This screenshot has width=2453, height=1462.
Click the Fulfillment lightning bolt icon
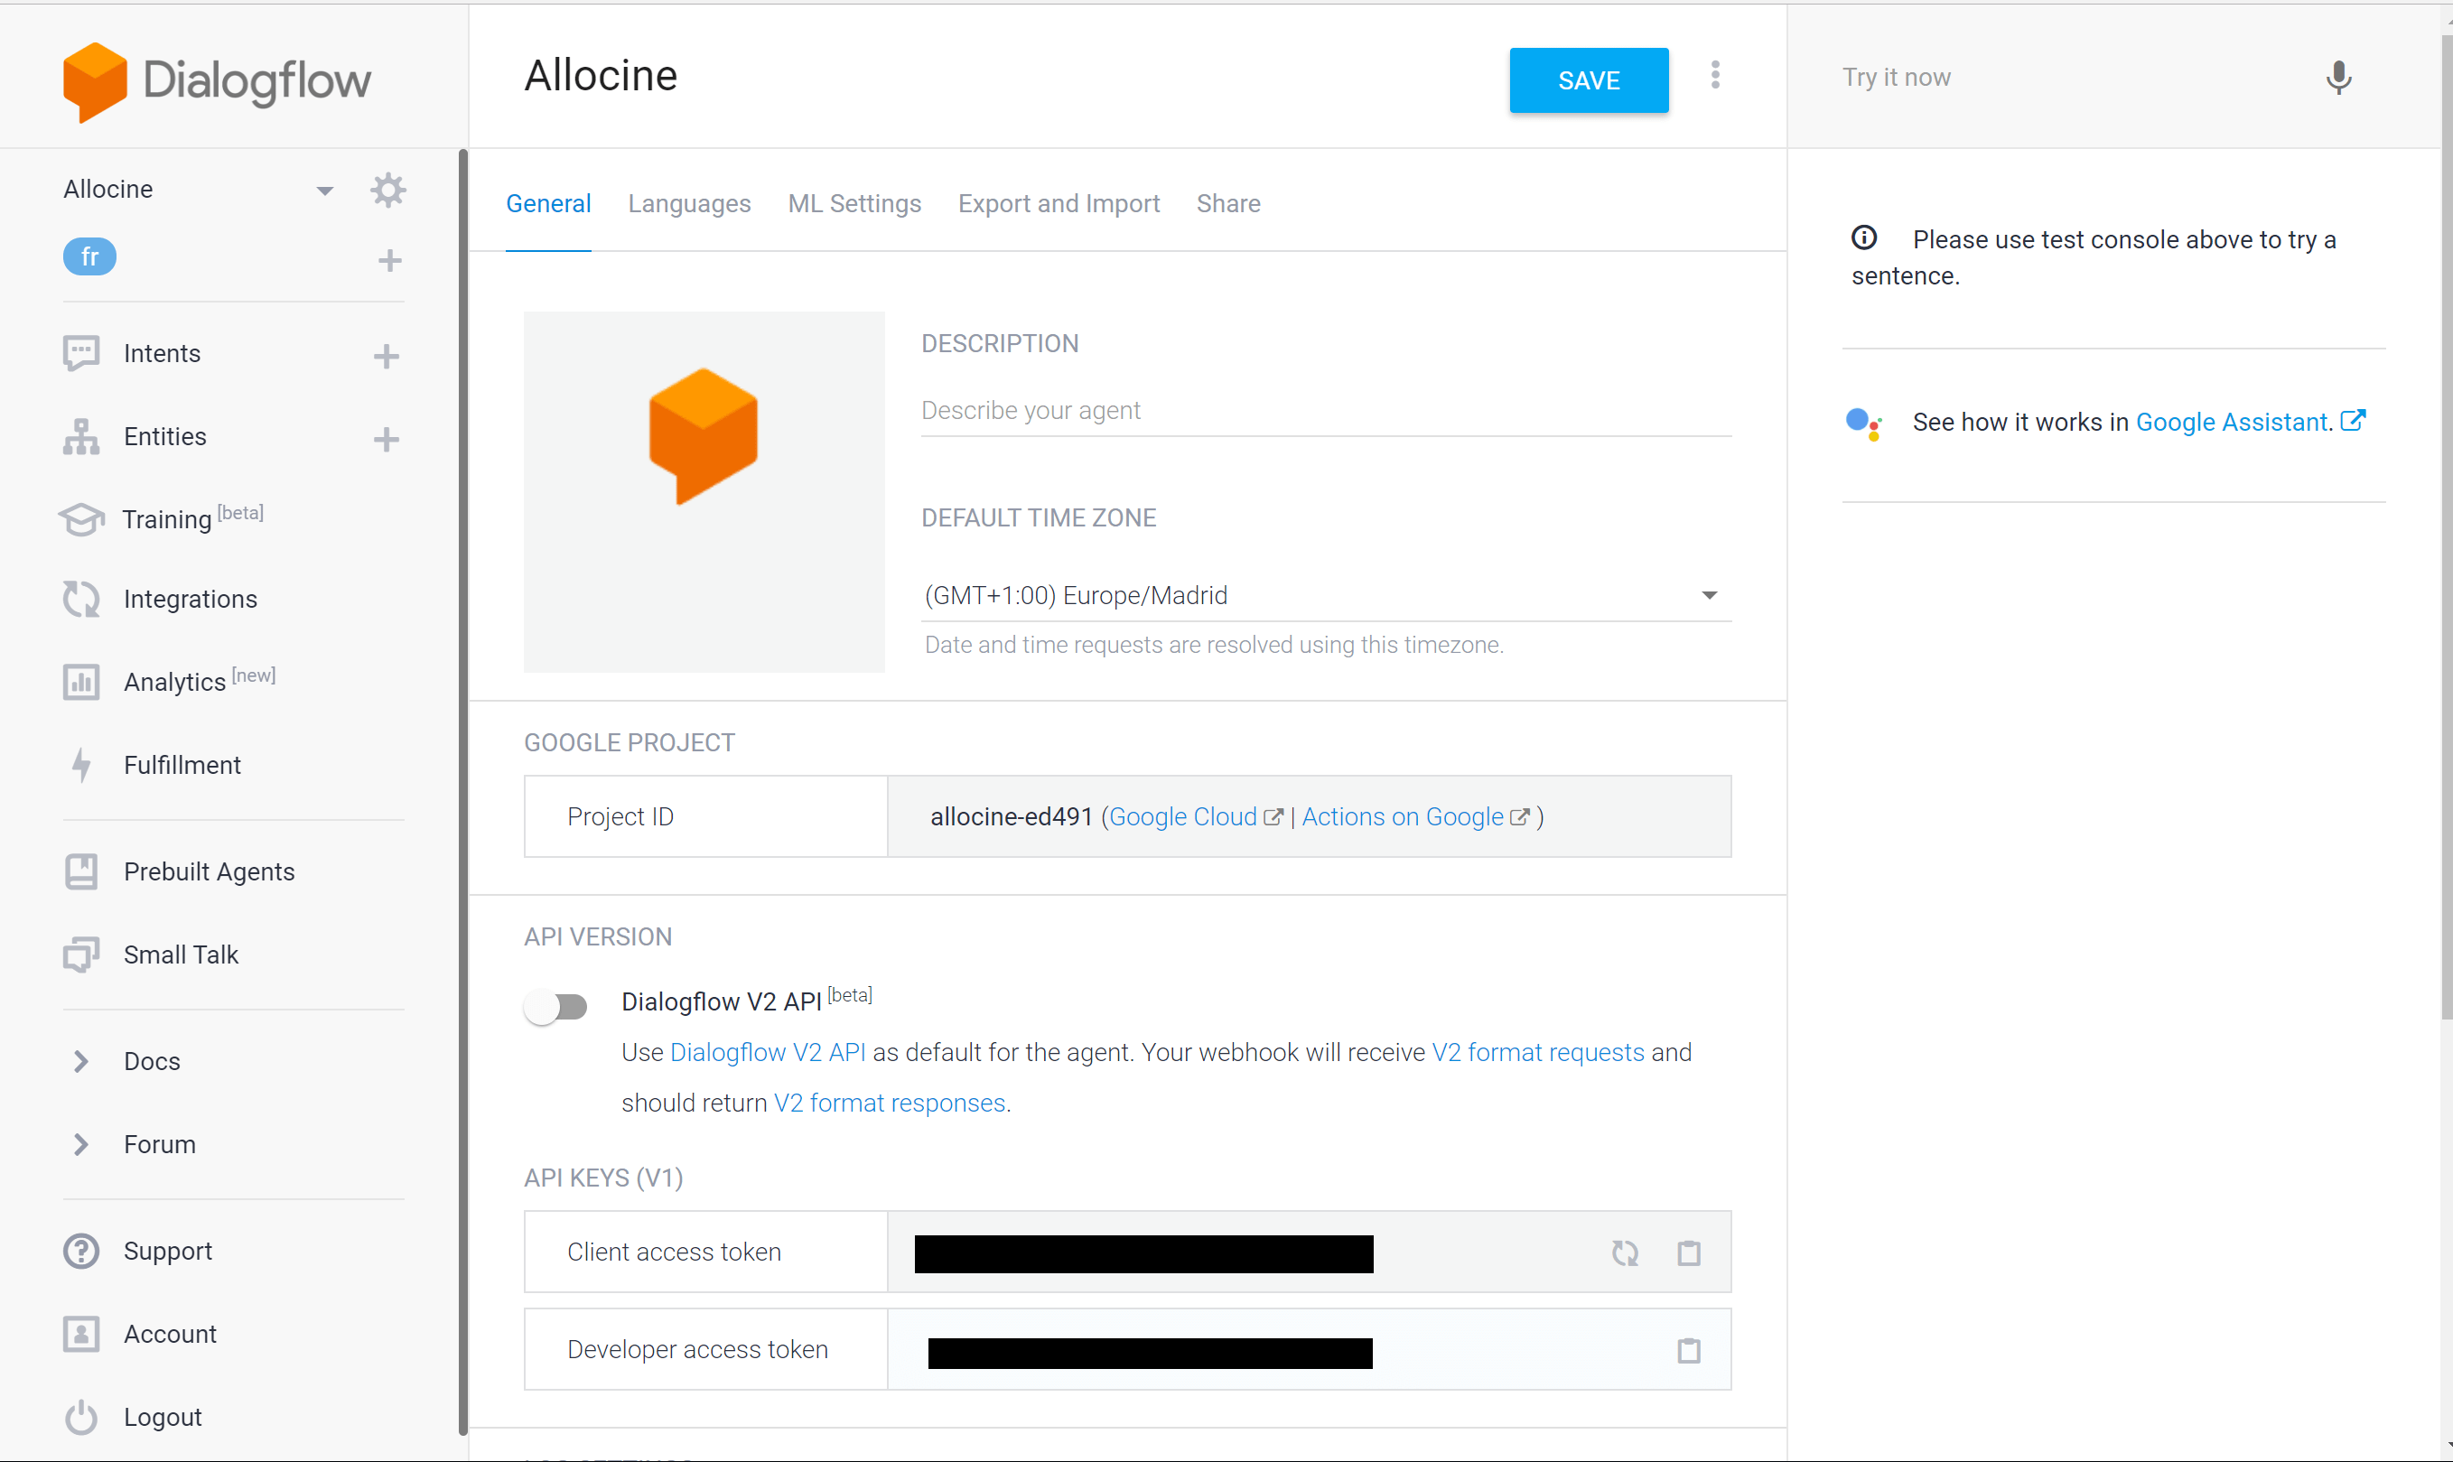[x=80, y=765]
